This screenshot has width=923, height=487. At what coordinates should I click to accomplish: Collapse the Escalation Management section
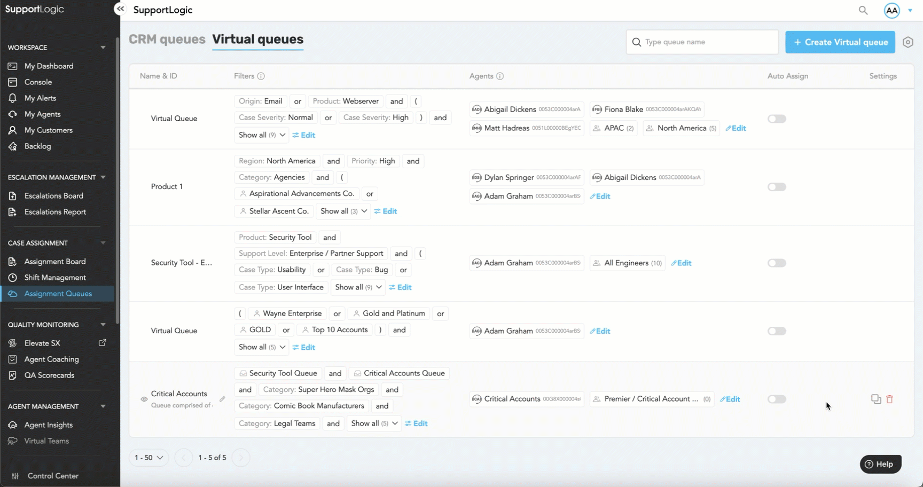pyautogui.click(x=103, y=177)
